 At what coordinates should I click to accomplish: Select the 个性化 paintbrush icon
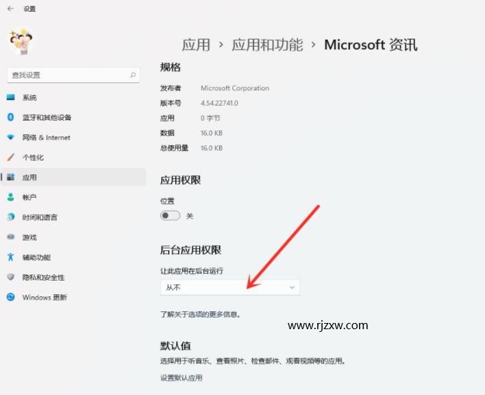click(10, 157)
